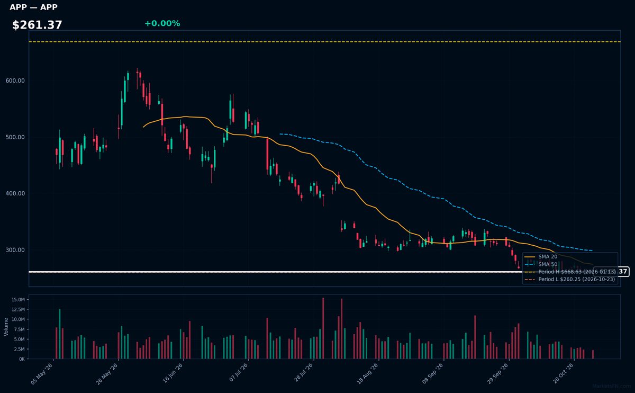Click the Volume axis title
Screen dimensions: 635x393
pyautogui.click(x=6, y=327)
